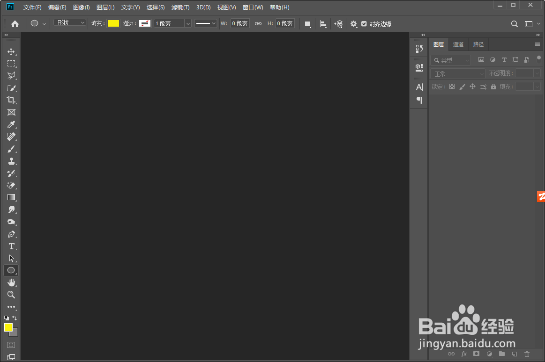Open the 窗口(W) menu
545x362 pixels.
253,7
